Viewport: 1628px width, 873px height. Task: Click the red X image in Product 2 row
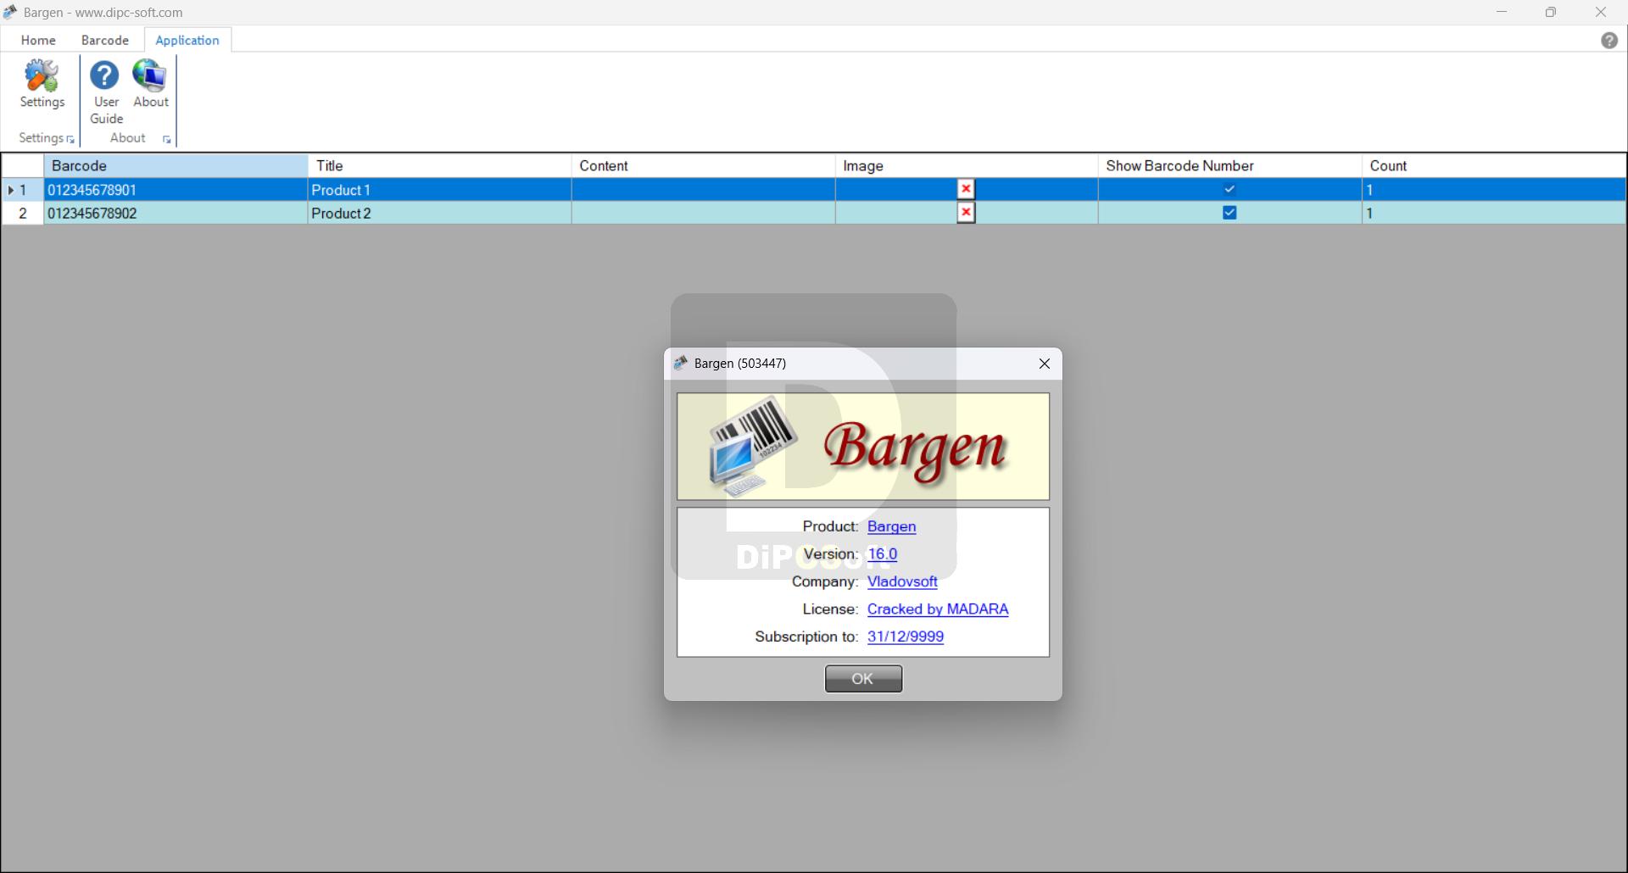pyautogui.click(x=966, y=213)
